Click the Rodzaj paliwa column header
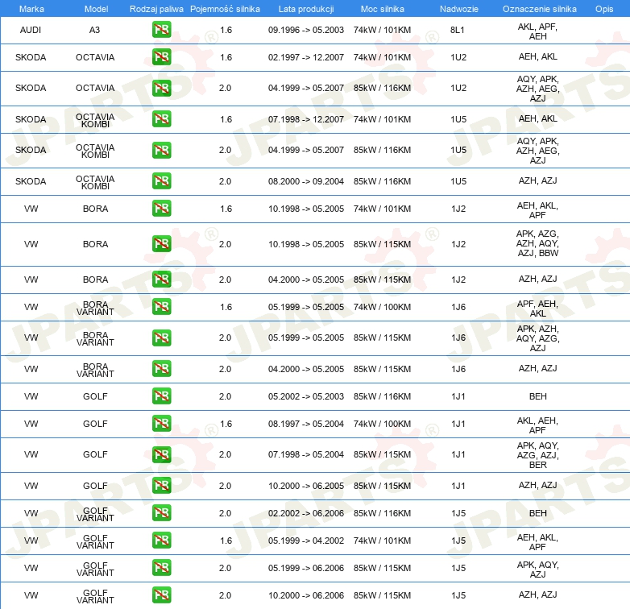Viewport: 630px width, 609px height. click(x=156, y=9)
